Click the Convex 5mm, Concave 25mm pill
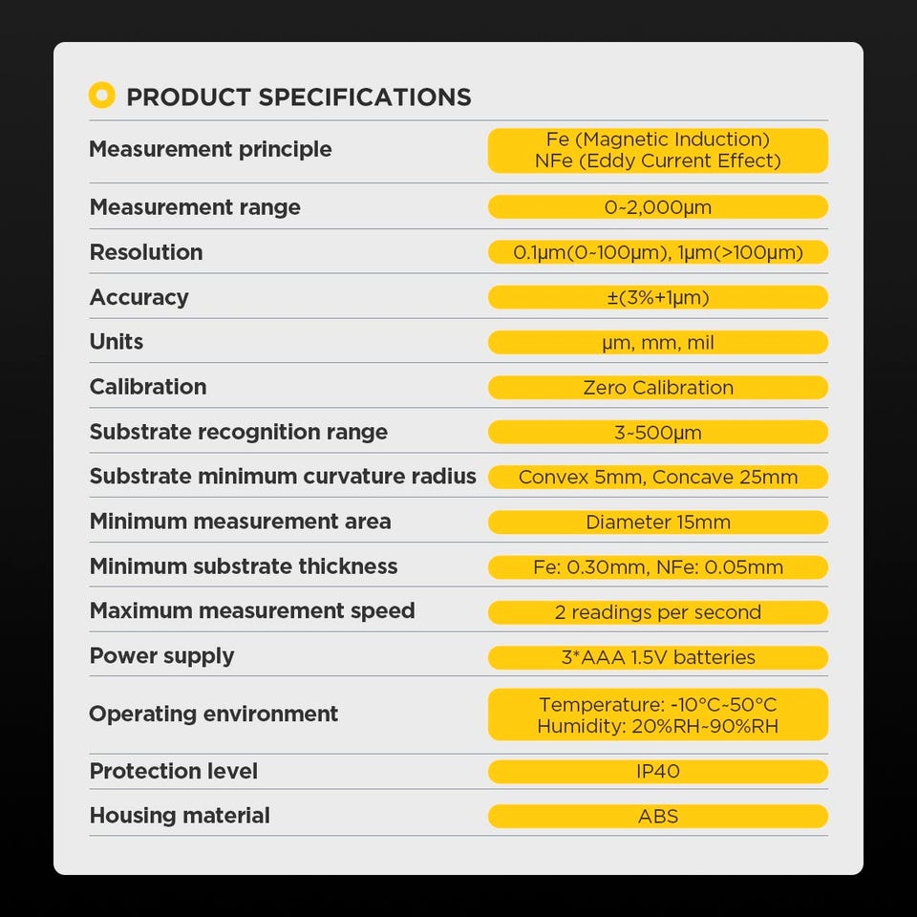 (x=658, y=478)
